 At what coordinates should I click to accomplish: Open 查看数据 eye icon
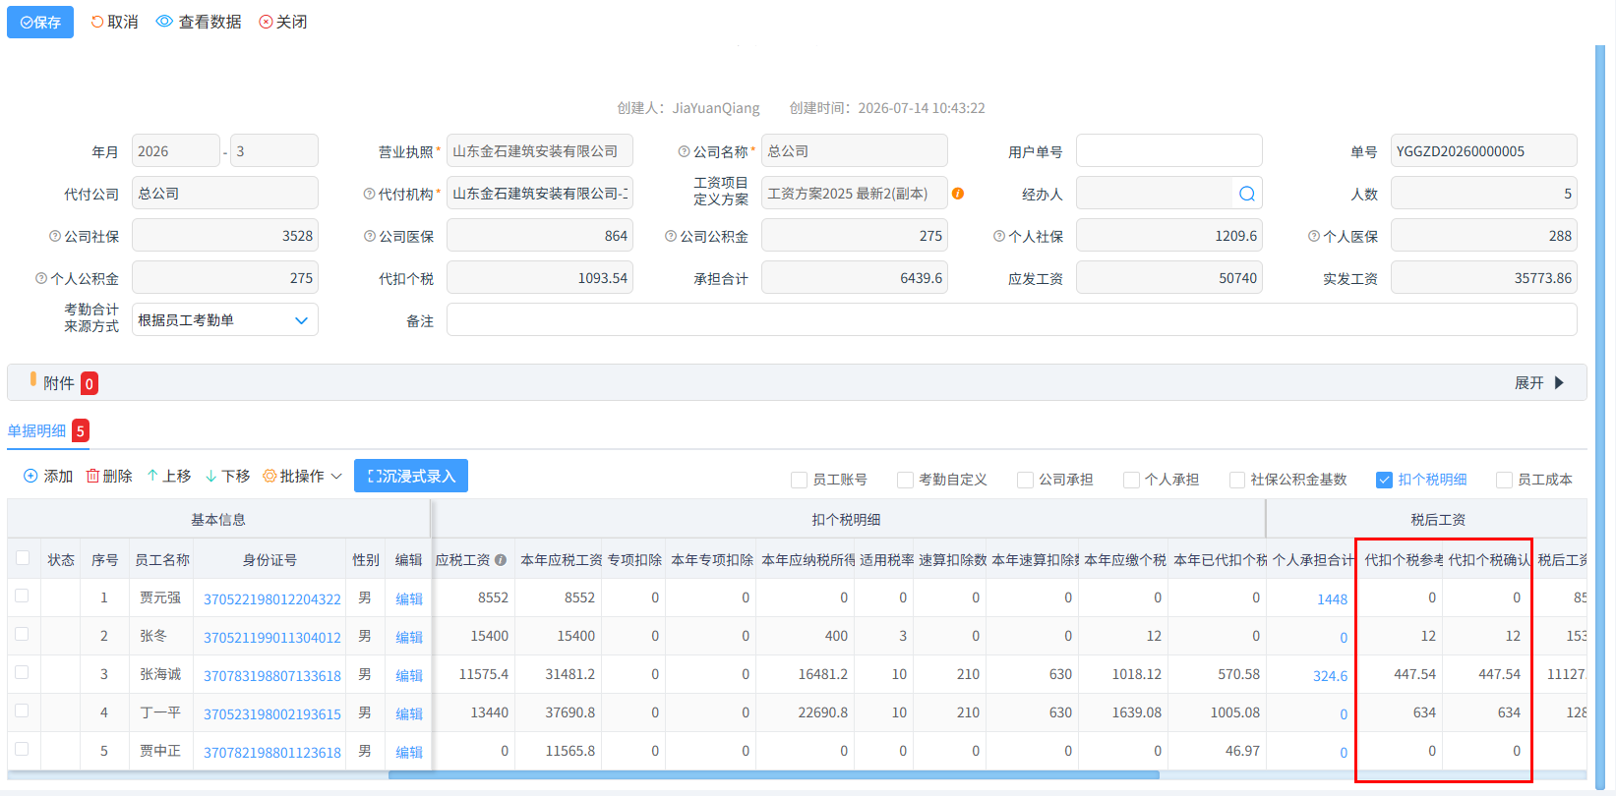click(x=164, y=22)
